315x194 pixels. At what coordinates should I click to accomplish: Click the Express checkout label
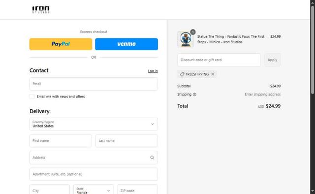coord(94,32)
